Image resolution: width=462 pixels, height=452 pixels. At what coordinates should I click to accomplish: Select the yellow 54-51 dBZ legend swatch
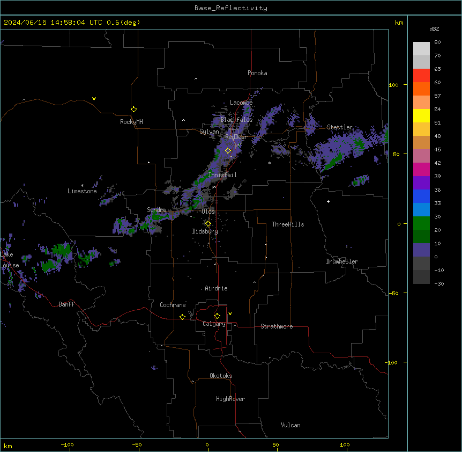pos(421,115)
